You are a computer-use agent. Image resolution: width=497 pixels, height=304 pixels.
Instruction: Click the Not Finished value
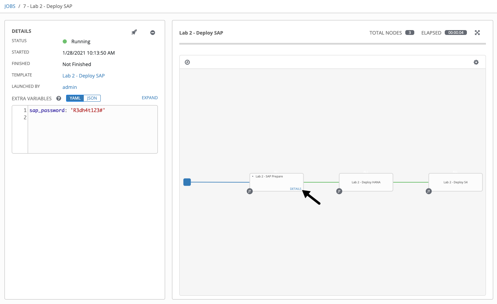click(x=77, y=64)
